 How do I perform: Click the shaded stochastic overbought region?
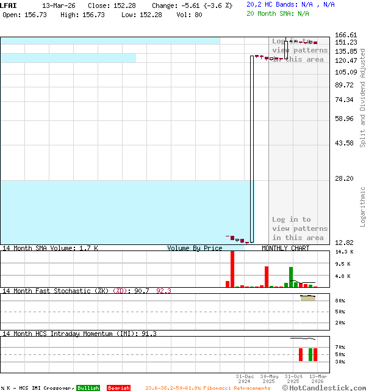tap(308, 298)
